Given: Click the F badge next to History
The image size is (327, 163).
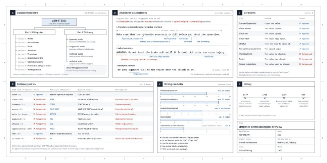Looking at the screenshot, I should (x=240, y=84).
